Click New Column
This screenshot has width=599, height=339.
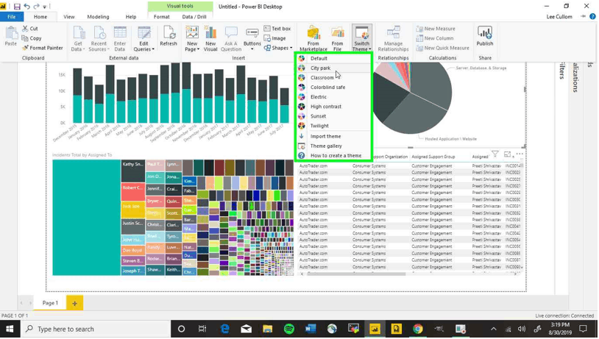click(x=435, y=38)
